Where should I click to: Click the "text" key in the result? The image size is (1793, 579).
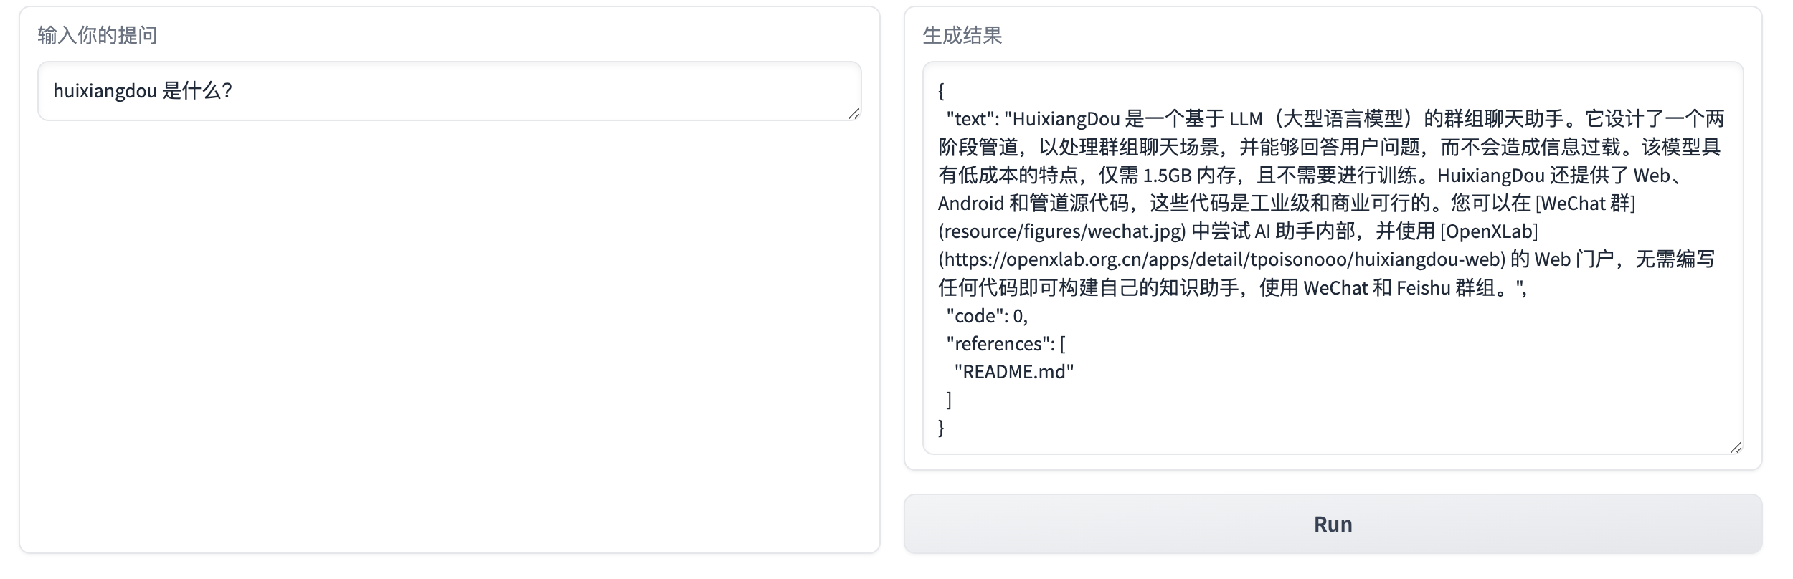[970, 119]
